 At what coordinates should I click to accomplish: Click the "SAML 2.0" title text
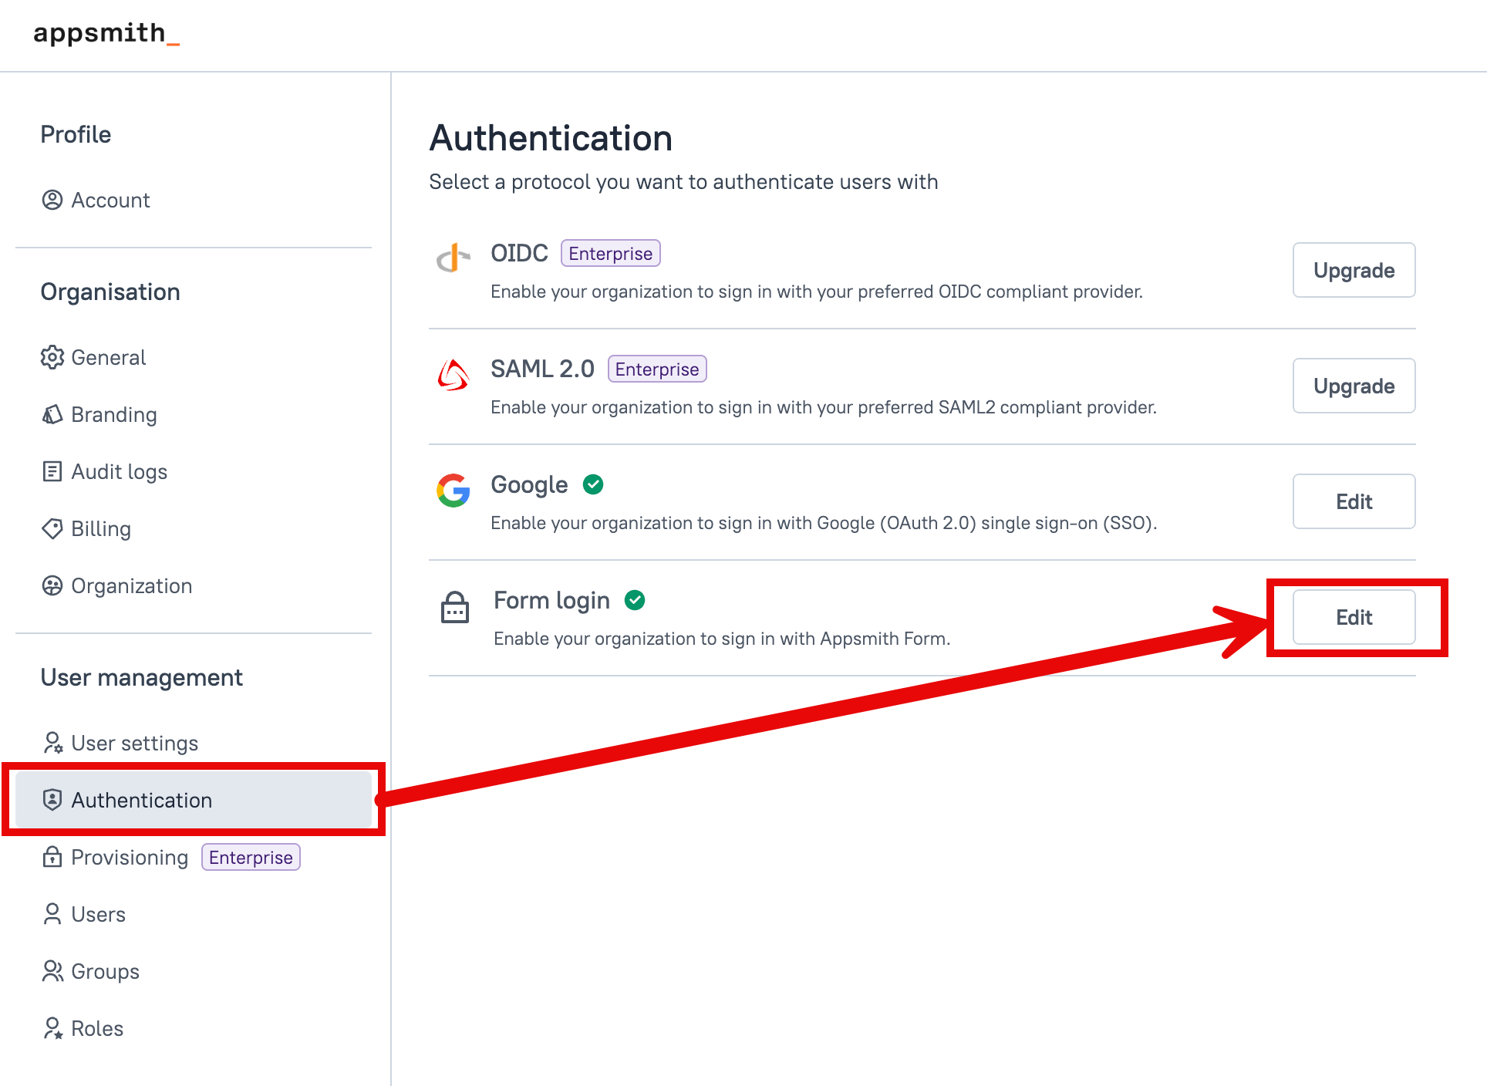coord(542,369)
